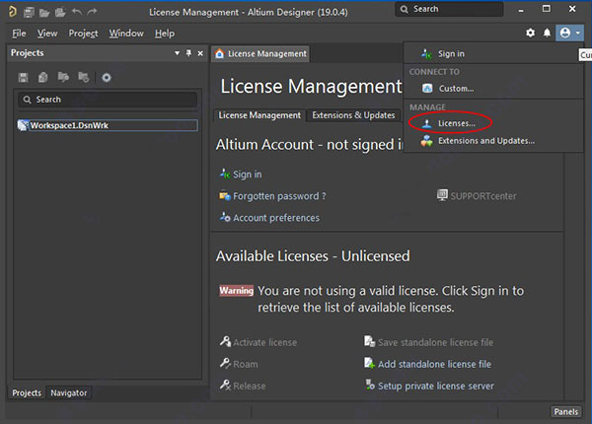This screenshot has width=592, height=424.
Task: Click the undo arrow in the title bar
Action: pyautogui.click(x=76, y=12)
